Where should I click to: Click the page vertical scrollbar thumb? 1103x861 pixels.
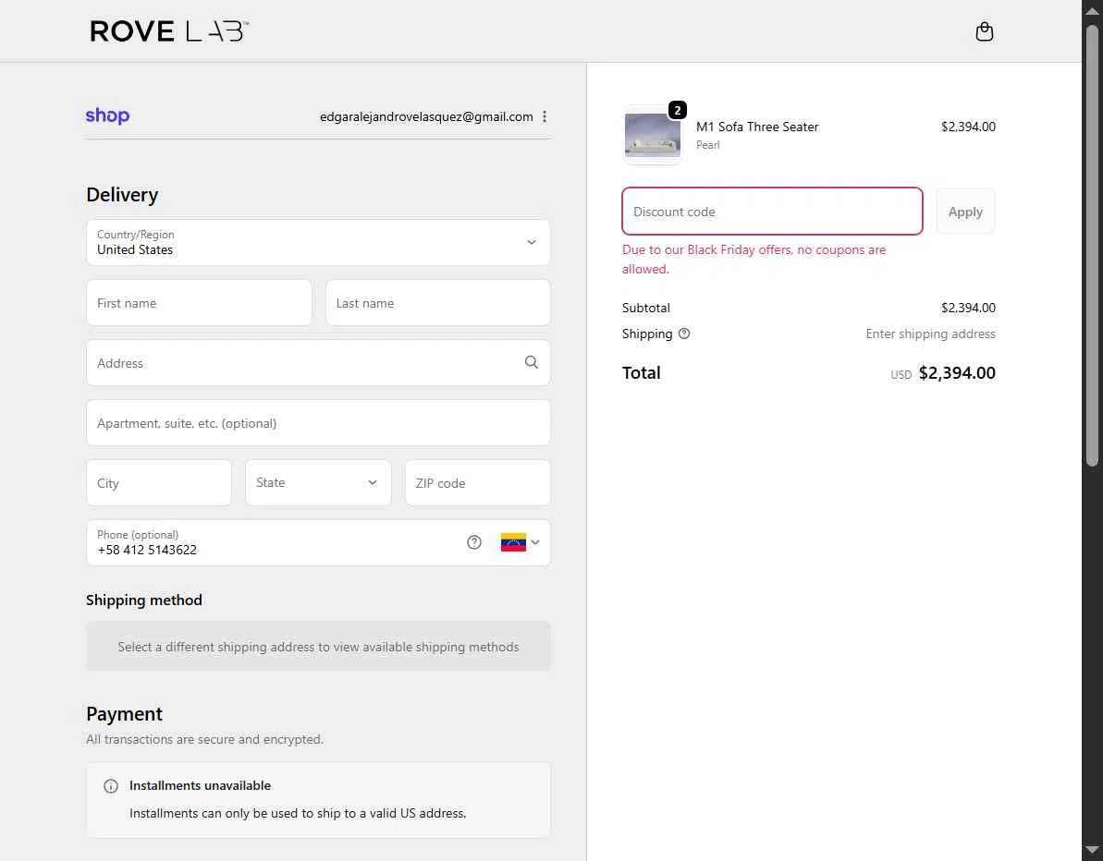(x=1092, y=246)
